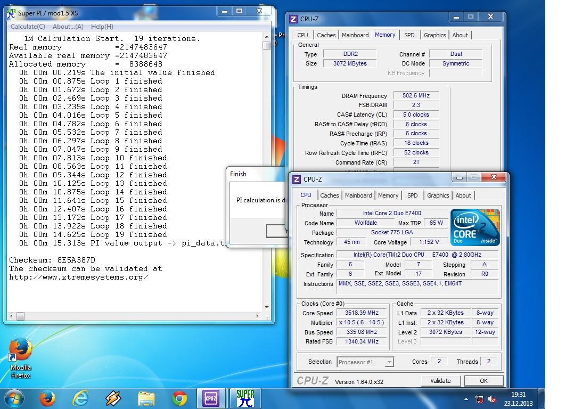Image resolution: width=582 pixels, height=409 pixels.
Task: Click the Name field Intel Core 2 Duo E7400
Action: point(392,213)
